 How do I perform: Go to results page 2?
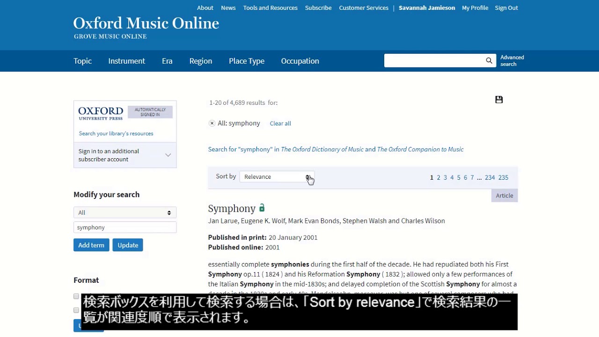(x=438, y=177)
